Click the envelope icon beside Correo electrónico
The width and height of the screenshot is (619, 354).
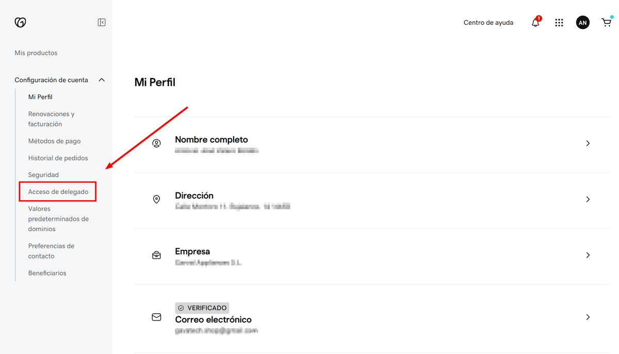pyautogui.click(x=156, y=317)
